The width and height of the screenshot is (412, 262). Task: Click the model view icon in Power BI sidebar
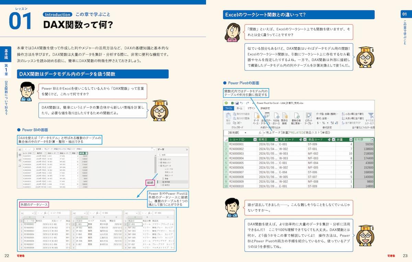click(x=20, y=160)
